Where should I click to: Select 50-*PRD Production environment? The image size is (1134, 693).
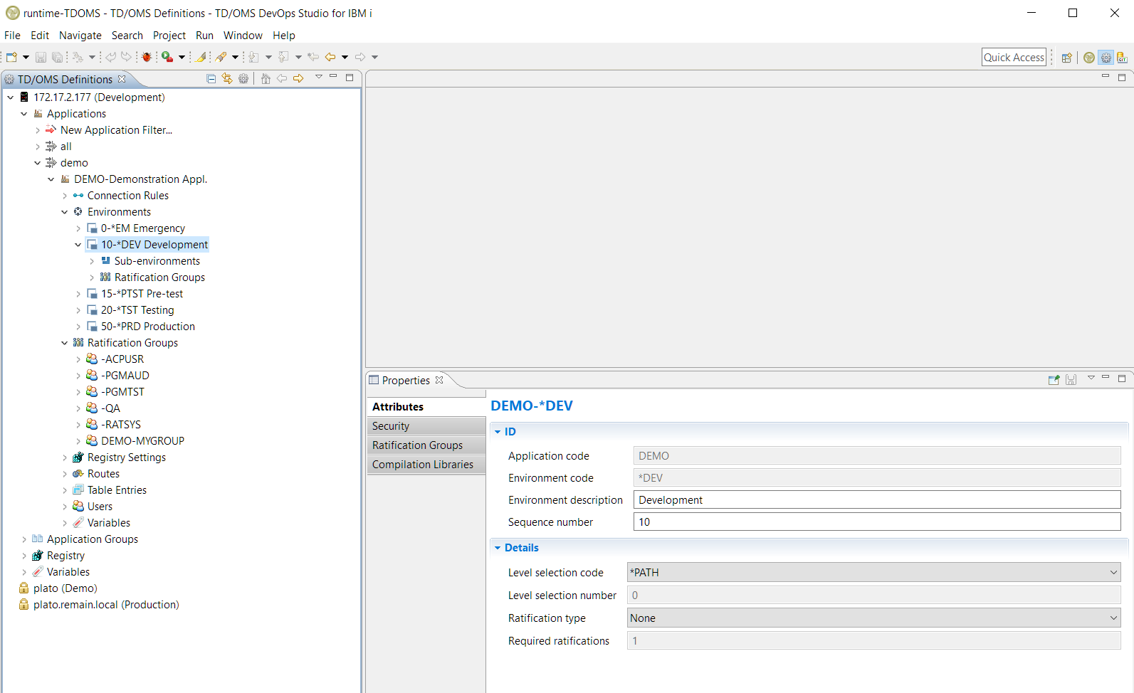[x=147, y=327]
